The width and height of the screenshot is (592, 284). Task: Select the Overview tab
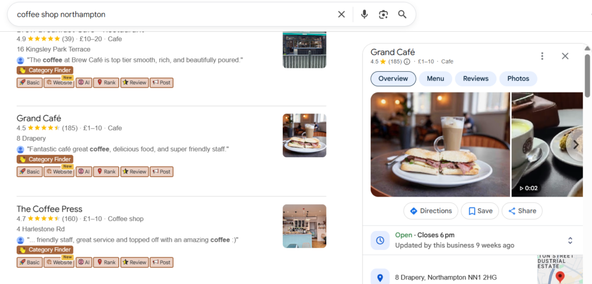[393, 79]
